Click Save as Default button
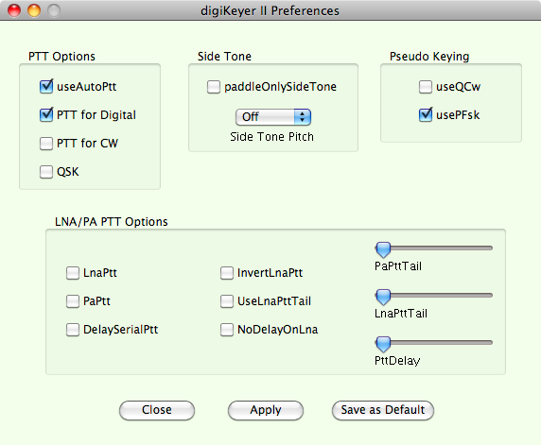The height and width of the screenshot is (445, 541). tap(383, 410)
